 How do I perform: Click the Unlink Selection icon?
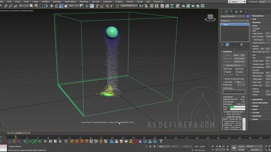coord(11,6)
